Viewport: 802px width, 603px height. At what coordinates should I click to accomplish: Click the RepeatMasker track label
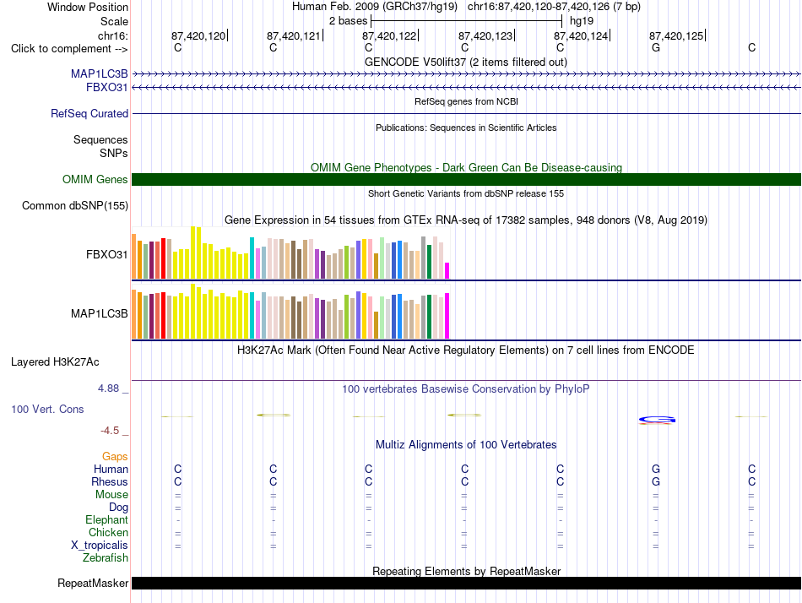click(x=93, y=583)
